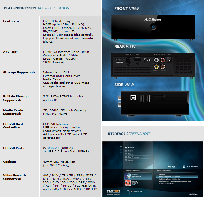Click the 'Built-in Storage Supported:' label
Viewport: 204px width, 197px height.
tap(16, 98)
